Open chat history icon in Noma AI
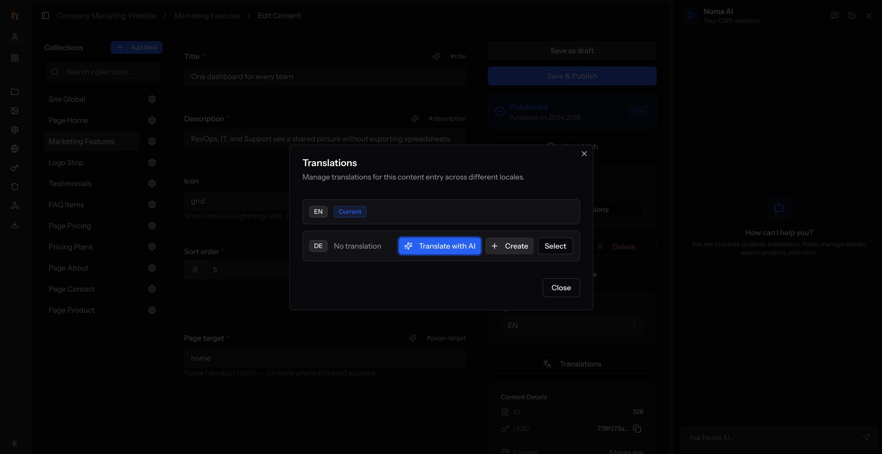Viewport: 882px width, 454px height. pos(852,16)
